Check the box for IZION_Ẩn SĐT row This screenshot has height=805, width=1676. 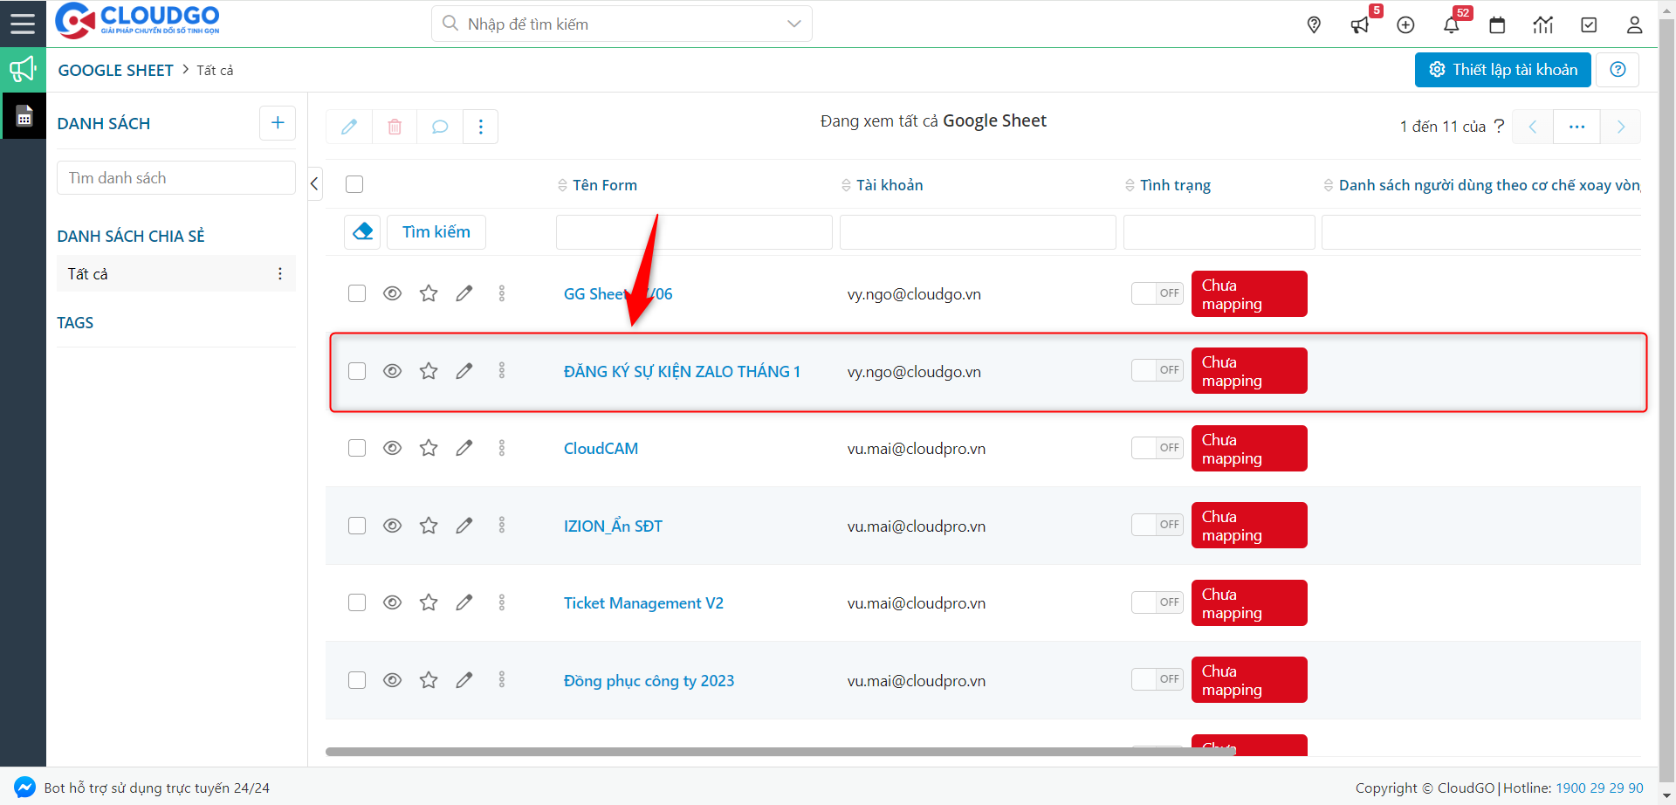(357, 526)
